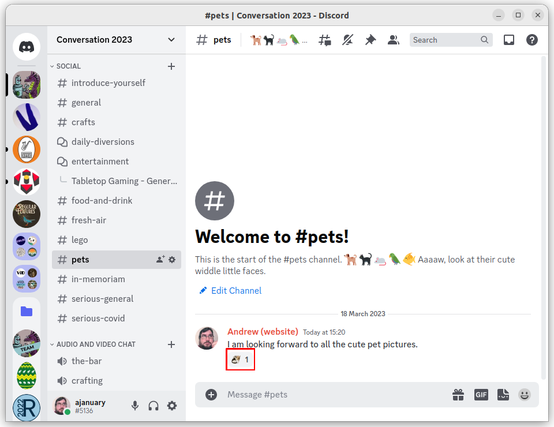
Task: Open the sticker picker
Action: [503, 395]
